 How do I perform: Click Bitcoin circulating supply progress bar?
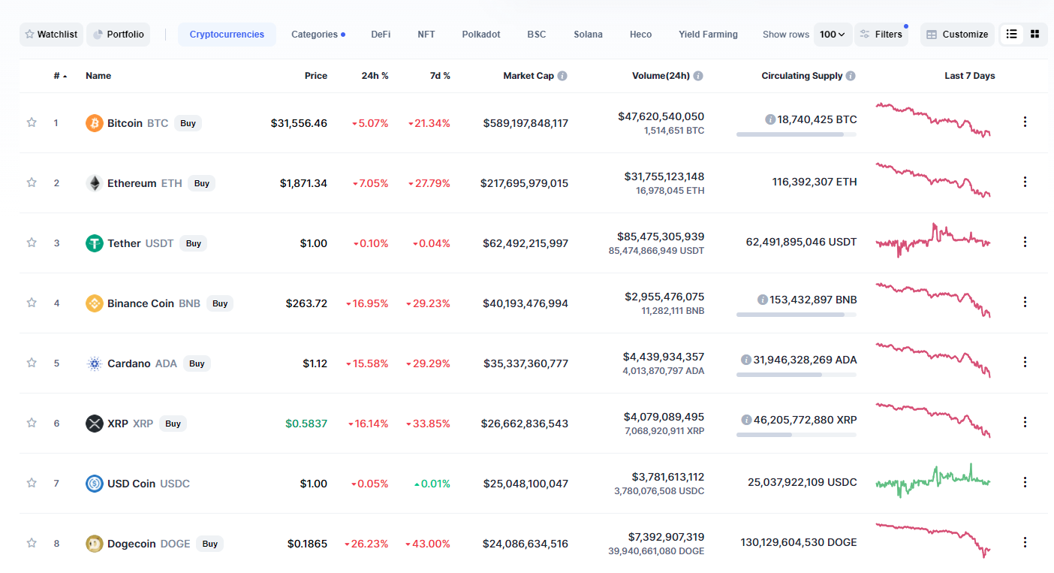797,134
